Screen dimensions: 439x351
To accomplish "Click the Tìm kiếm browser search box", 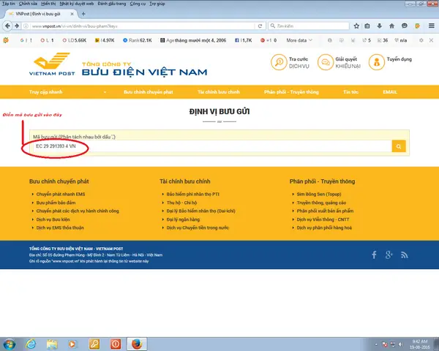I will click(x=309, y=26).
